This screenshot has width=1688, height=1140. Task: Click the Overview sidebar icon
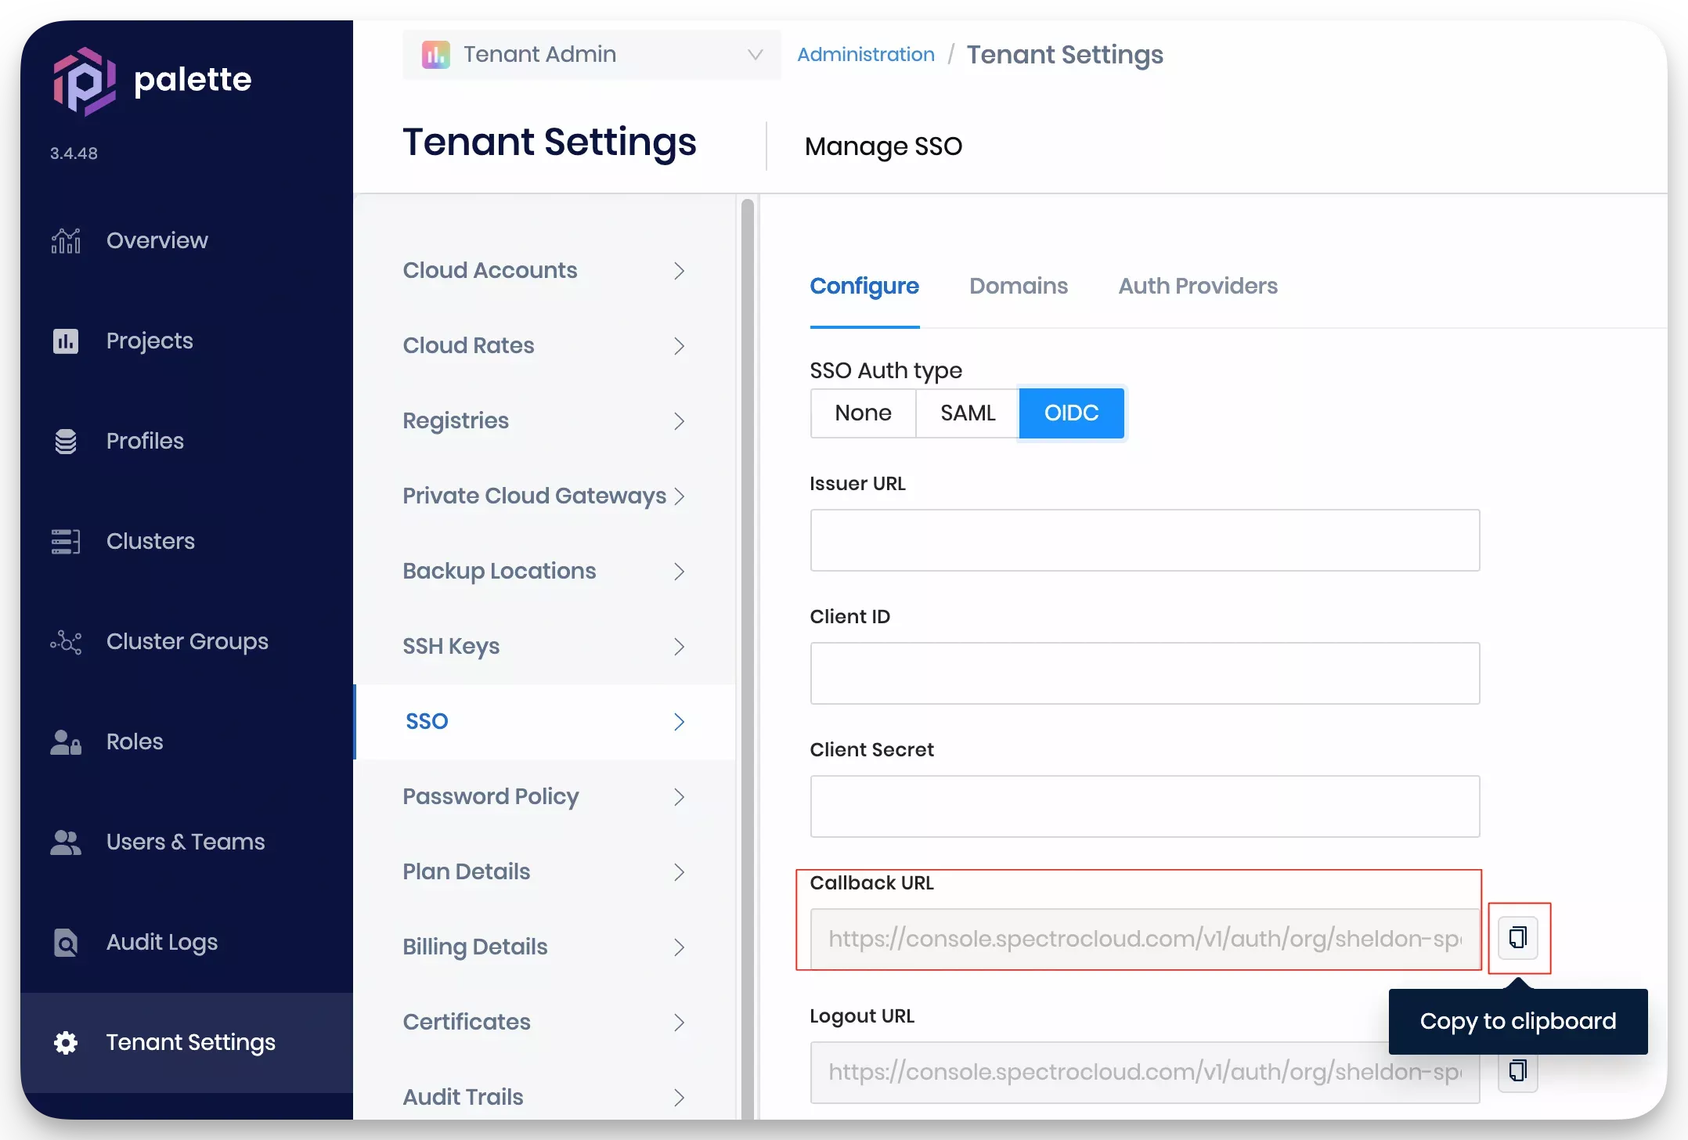pos(65,240)
